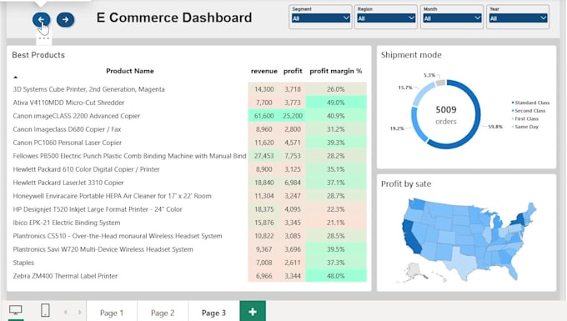
Task: Open the three-dot more options menu
Action: coord(43,38)
